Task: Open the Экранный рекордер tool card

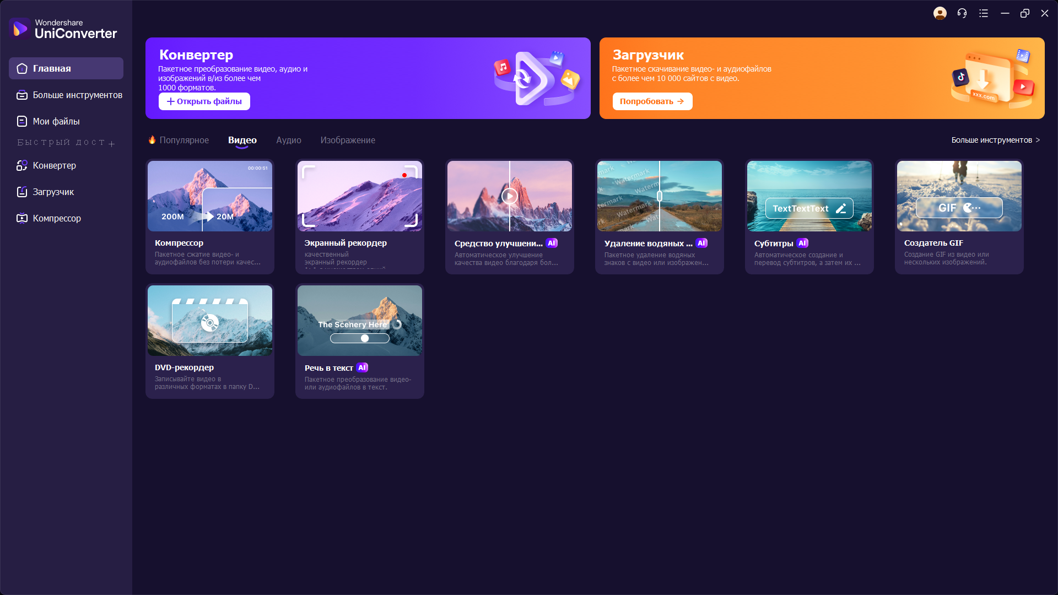Action: tap(359, 216)
